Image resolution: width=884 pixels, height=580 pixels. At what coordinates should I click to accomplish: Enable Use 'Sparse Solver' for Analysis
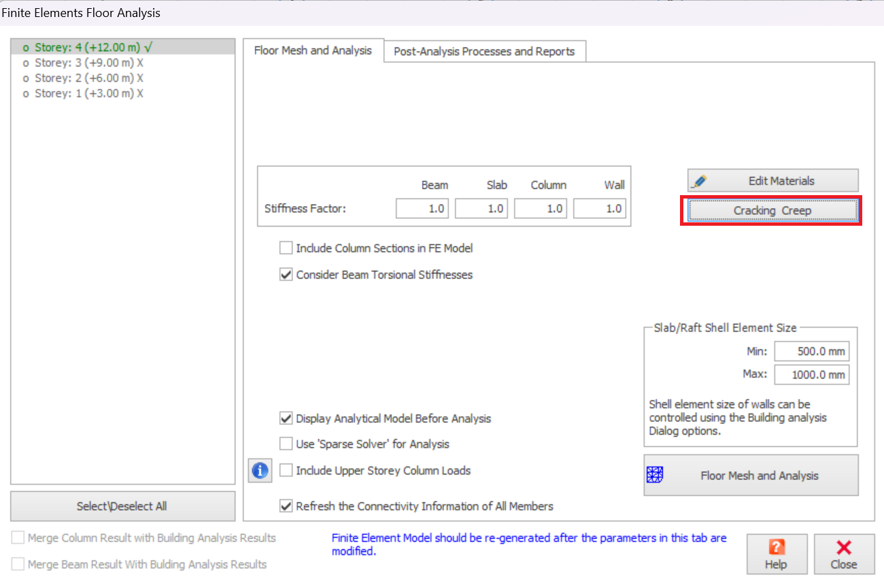coord(286,444)
